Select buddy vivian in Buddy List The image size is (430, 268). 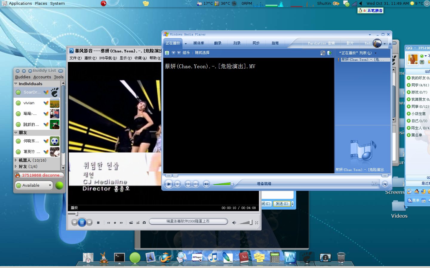37,103
